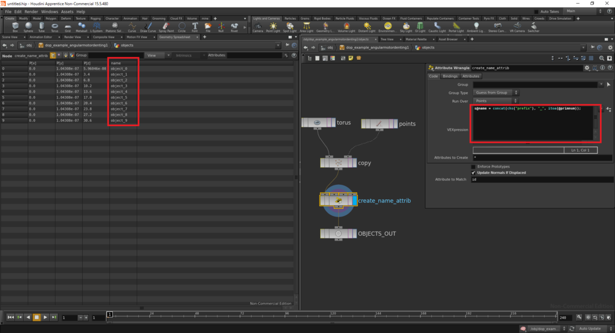Select the Tube shelf tool
615x333 pixels.
(x=41, y=27)
